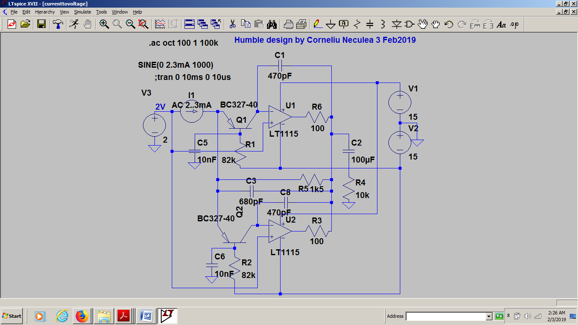The image size is (578, 325).
Task: Select the Text (Aa) tool
Action: coord(501,24)
